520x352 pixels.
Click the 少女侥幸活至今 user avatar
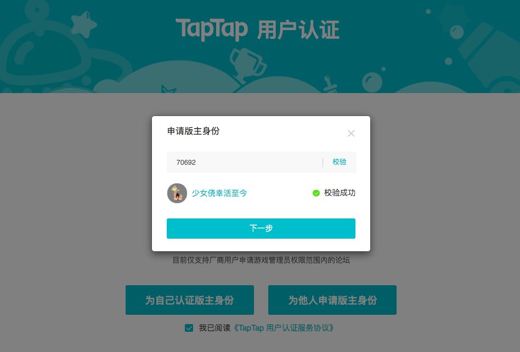pyautogui.click(x=177, y=193)
